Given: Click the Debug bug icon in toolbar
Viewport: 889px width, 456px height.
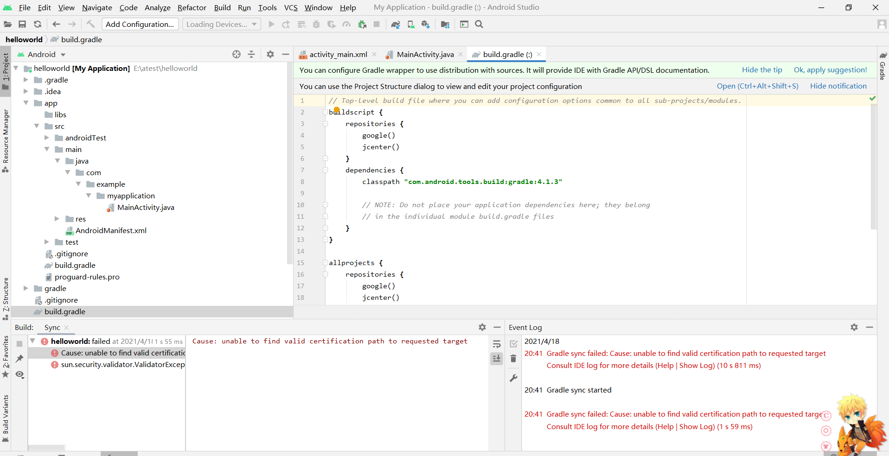Looking at the screenshot, I should coord(316,24).
